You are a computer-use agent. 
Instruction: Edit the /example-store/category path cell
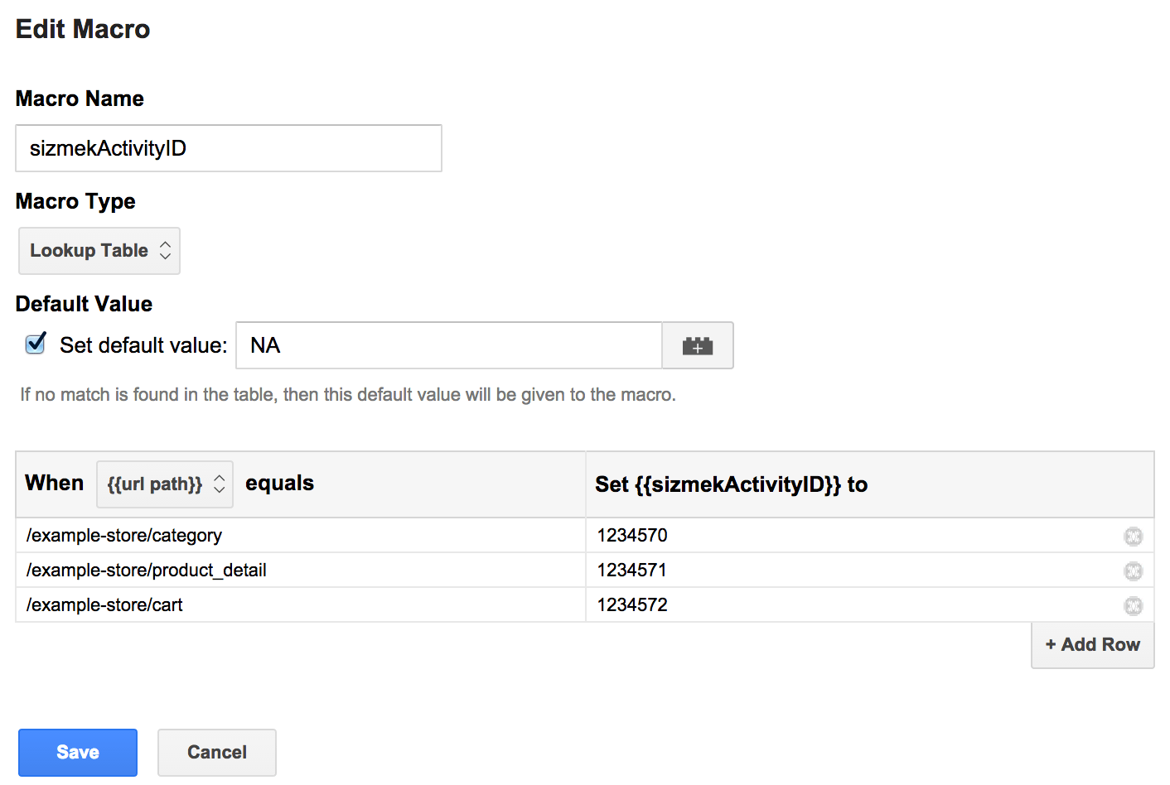(x=301, y=536)
